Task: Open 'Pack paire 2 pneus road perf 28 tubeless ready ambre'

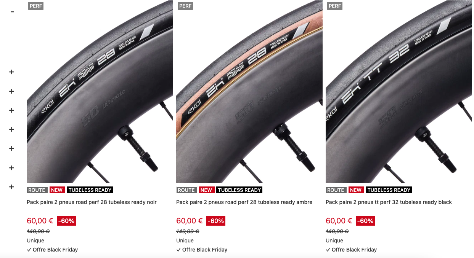Action: [x=244, y=202]
